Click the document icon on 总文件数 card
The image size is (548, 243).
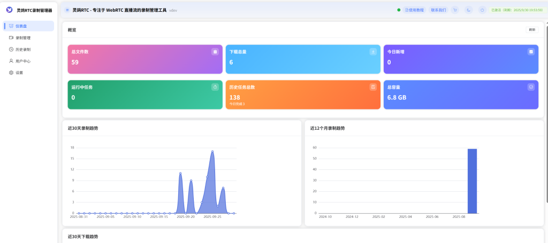point(215,52)
